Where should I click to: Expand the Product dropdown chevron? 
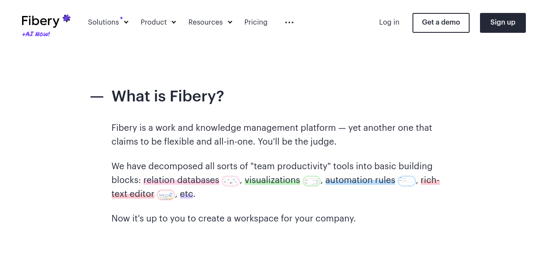(174, 22)
